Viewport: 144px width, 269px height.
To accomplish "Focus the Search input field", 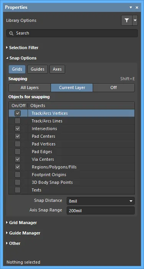I will tap(72, 33).
